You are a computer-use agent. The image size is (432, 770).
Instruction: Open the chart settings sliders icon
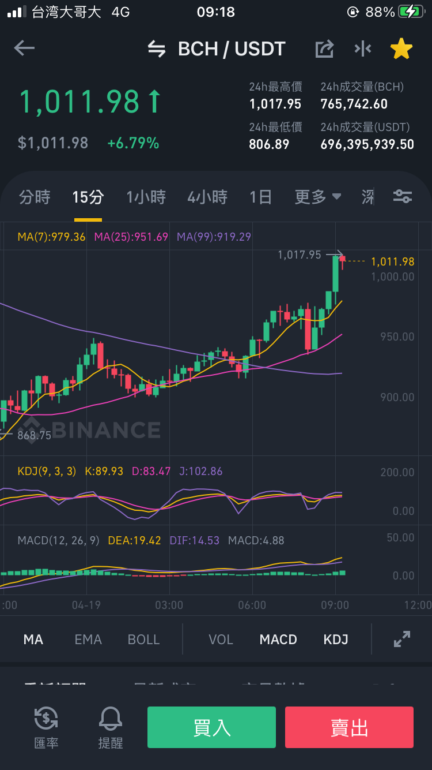402,197
